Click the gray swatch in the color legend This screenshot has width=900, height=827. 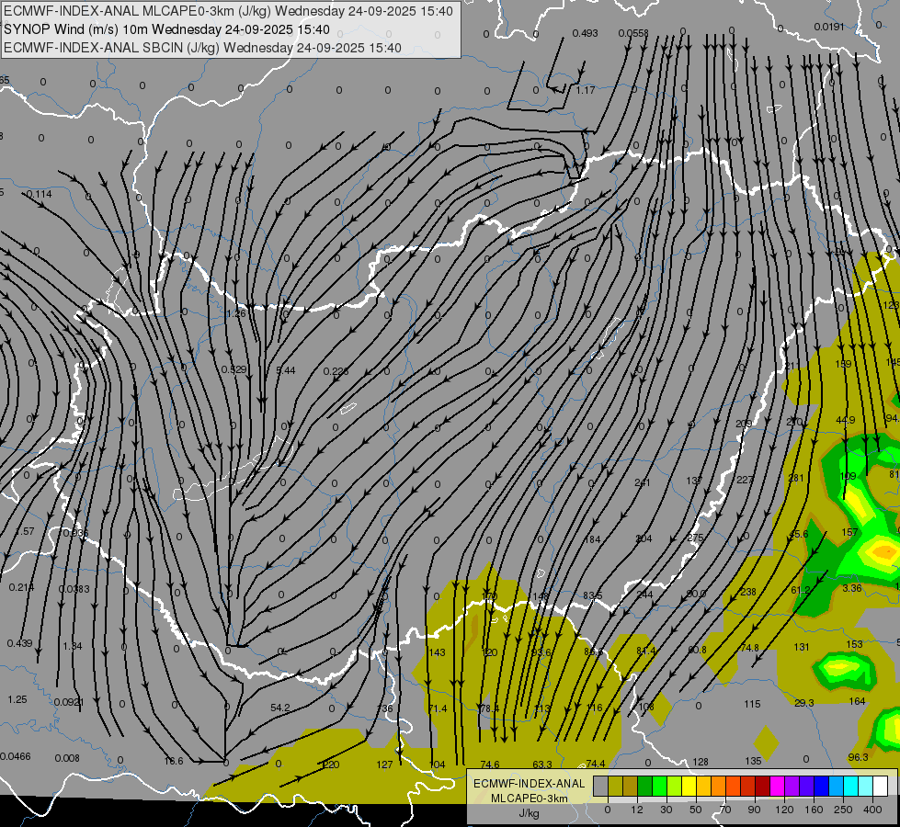coord(600,787)
